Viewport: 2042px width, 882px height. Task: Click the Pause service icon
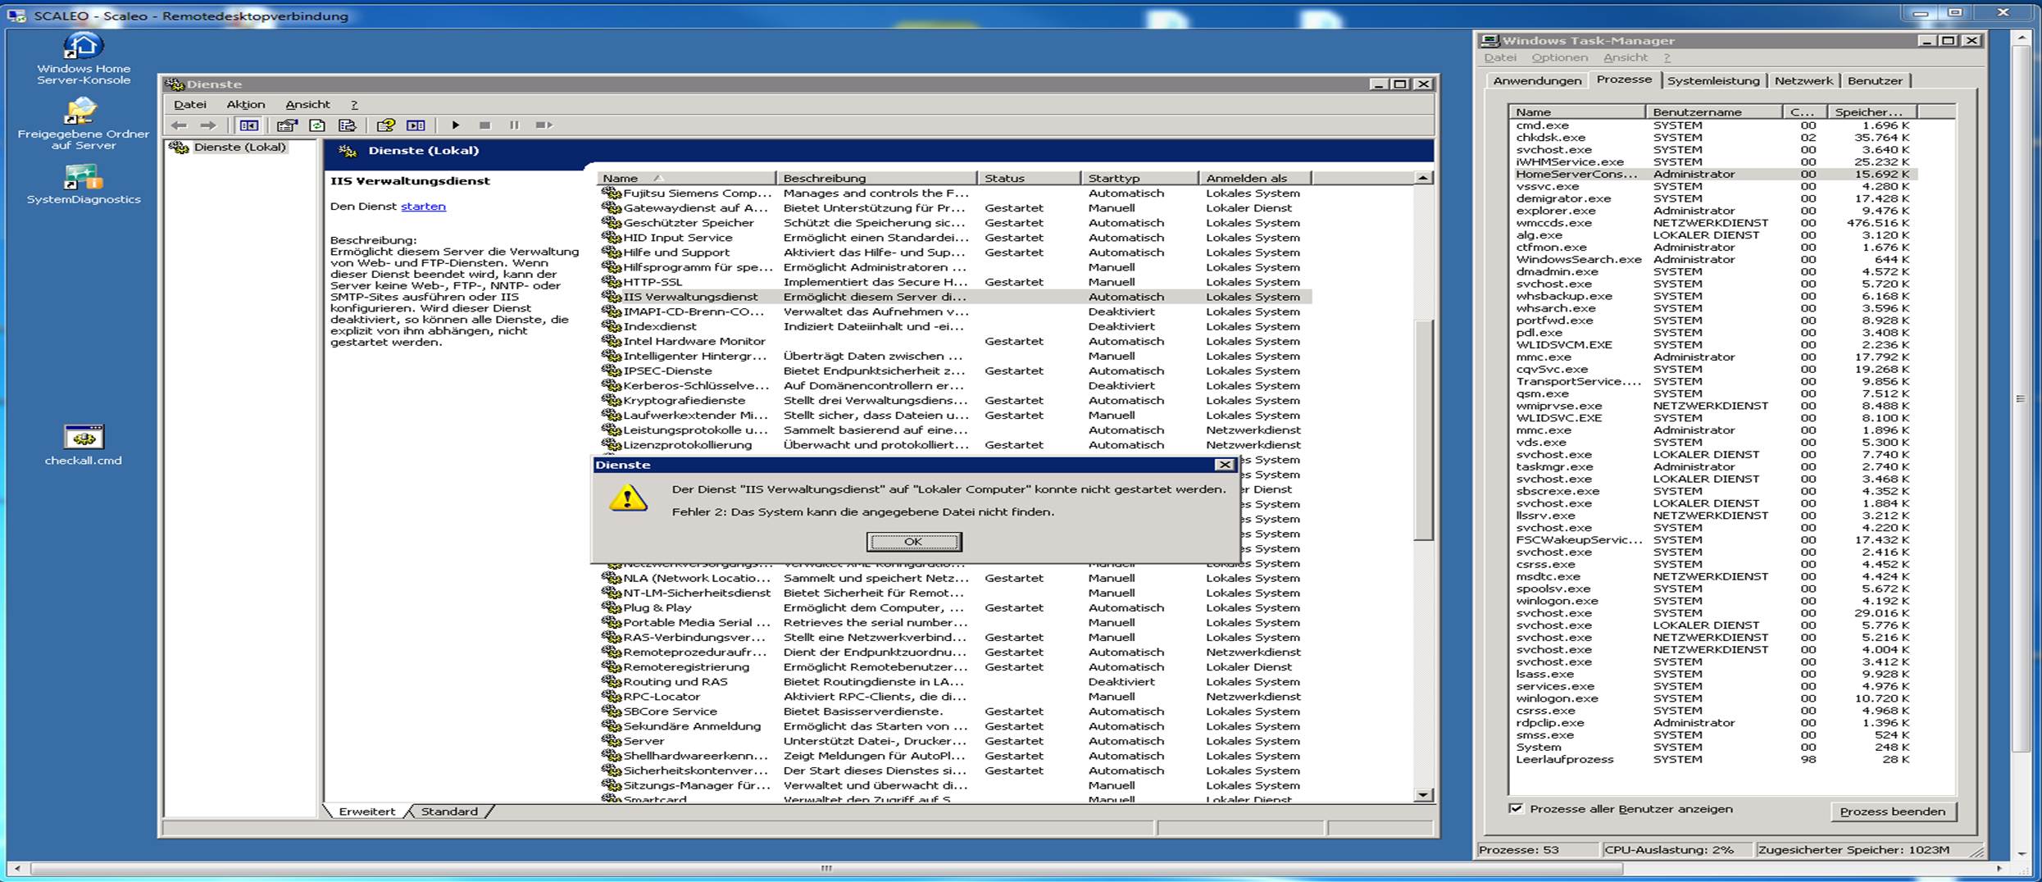click(514, 125)
